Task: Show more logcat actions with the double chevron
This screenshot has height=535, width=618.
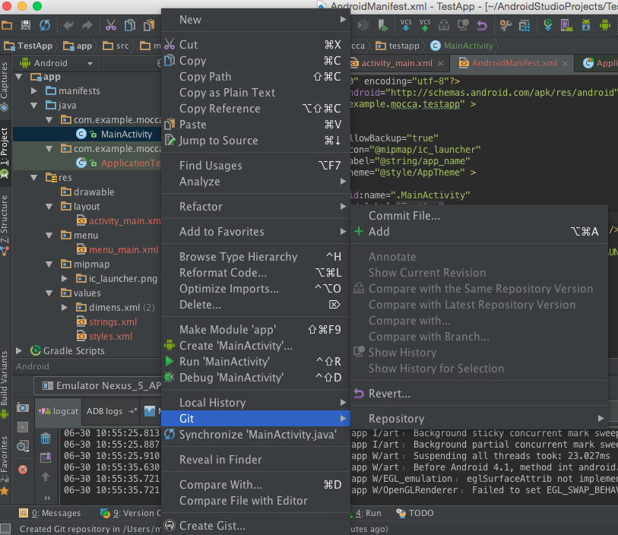Action: click(x=47, y=499)
